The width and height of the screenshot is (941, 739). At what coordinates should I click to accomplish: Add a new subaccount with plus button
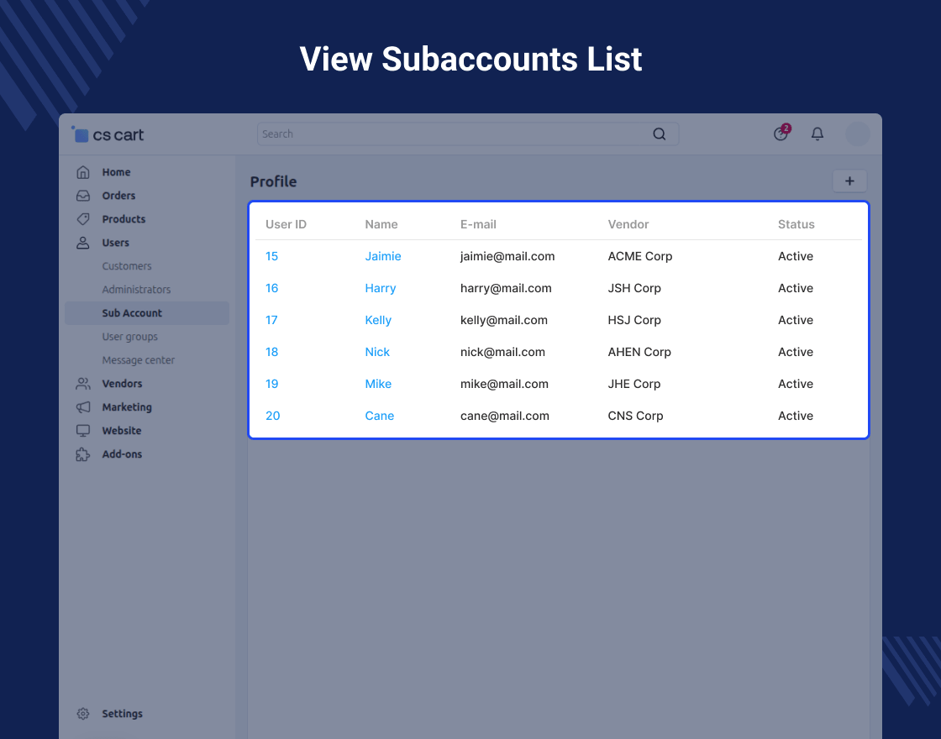pyautogui.click(x=849, y=181)
